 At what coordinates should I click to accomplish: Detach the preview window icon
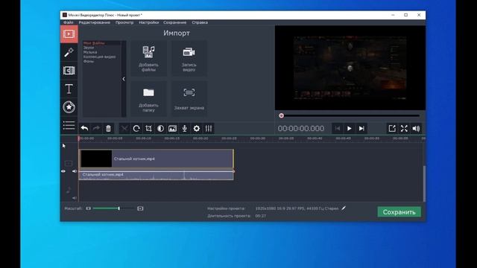pos(392,129)
